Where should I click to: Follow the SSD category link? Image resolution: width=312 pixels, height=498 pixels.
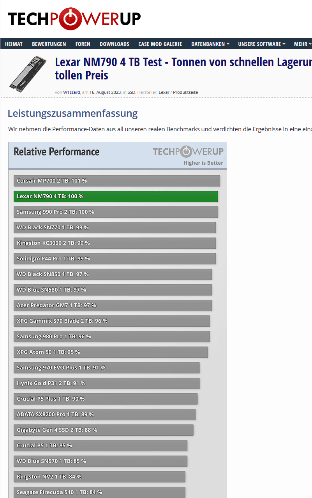coord(131,92)
